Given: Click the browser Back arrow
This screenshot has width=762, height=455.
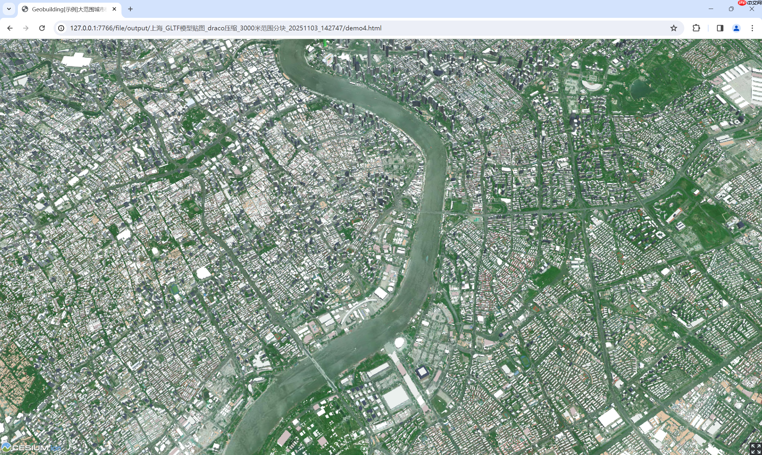Looking at the screenshot, I should coord(10,28).
